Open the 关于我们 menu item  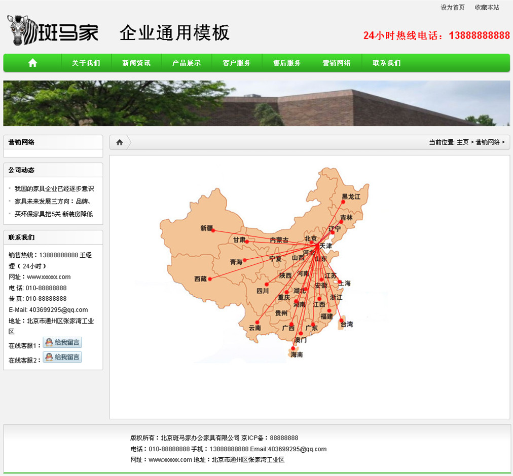coord(86,63)
